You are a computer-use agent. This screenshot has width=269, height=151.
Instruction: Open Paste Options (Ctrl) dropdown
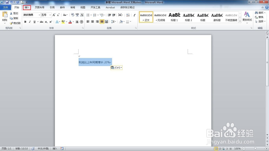[116, 67]
